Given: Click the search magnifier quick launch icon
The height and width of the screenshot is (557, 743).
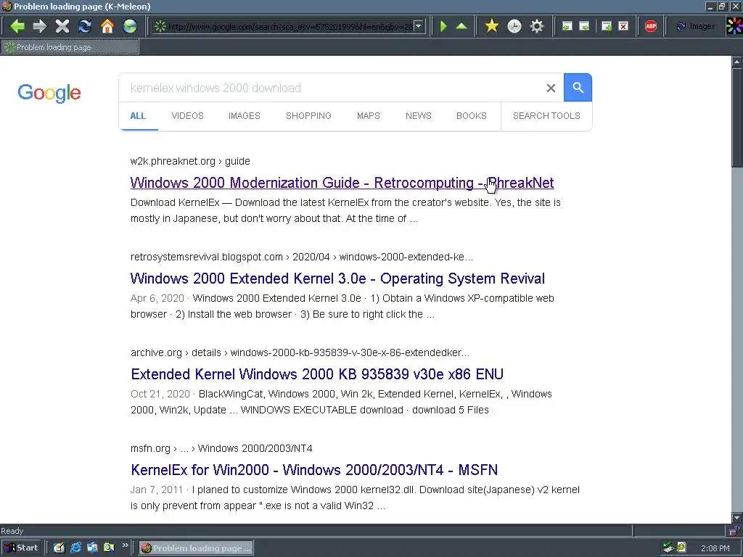Looking at the screenshot, I should (109, 548).
